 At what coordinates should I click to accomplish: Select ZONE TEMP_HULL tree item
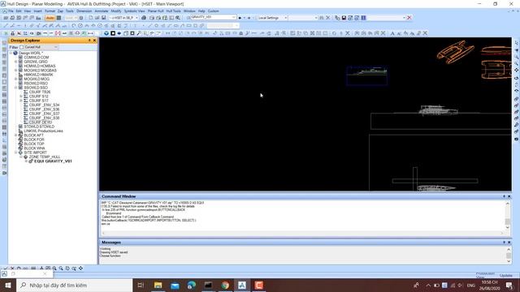point(45,157)
